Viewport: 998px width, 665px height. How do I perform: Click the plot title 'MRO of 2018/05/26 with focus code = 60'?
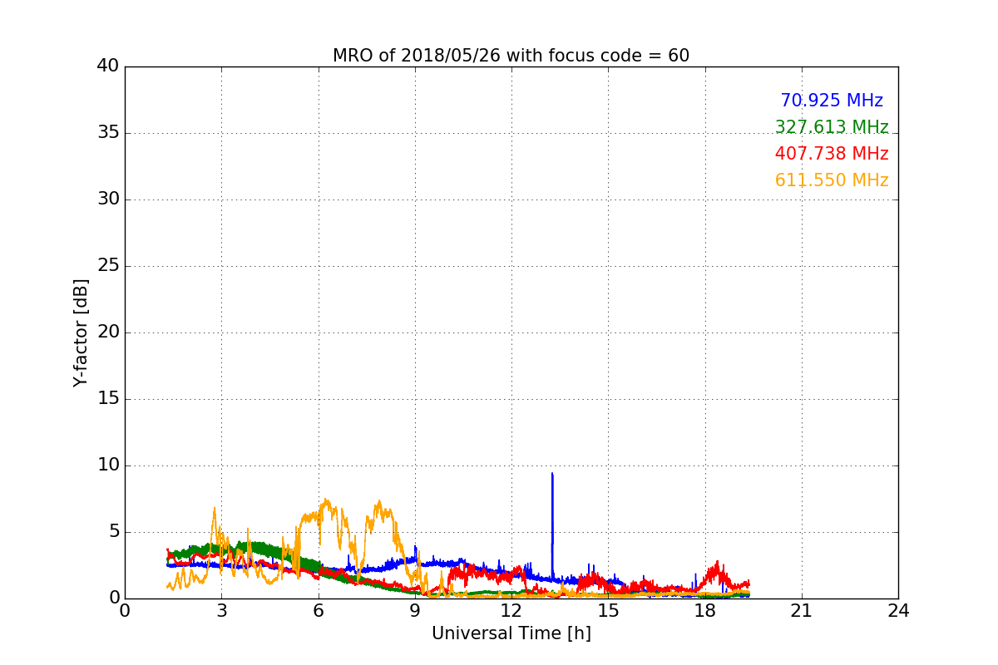pyautogui.click(x=511, y=56)
